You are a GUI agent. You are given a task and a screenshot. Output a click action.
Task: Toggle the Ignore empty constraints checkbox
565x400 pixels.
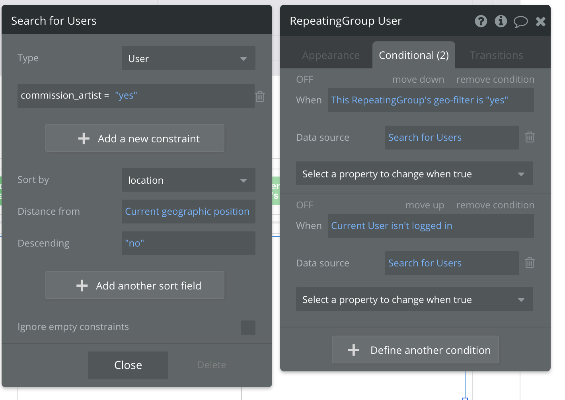(x=248, y=327)
